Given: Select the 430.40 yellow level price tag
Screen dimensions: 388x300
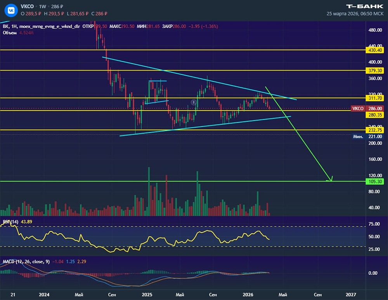Looking at the screenshot, I should coord(375,50).
